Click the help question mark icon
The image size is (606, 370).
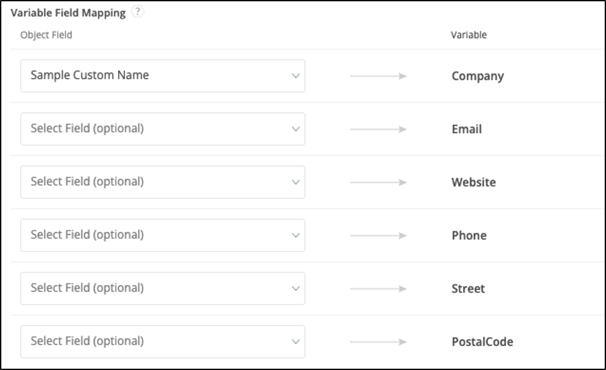point(137,12)
